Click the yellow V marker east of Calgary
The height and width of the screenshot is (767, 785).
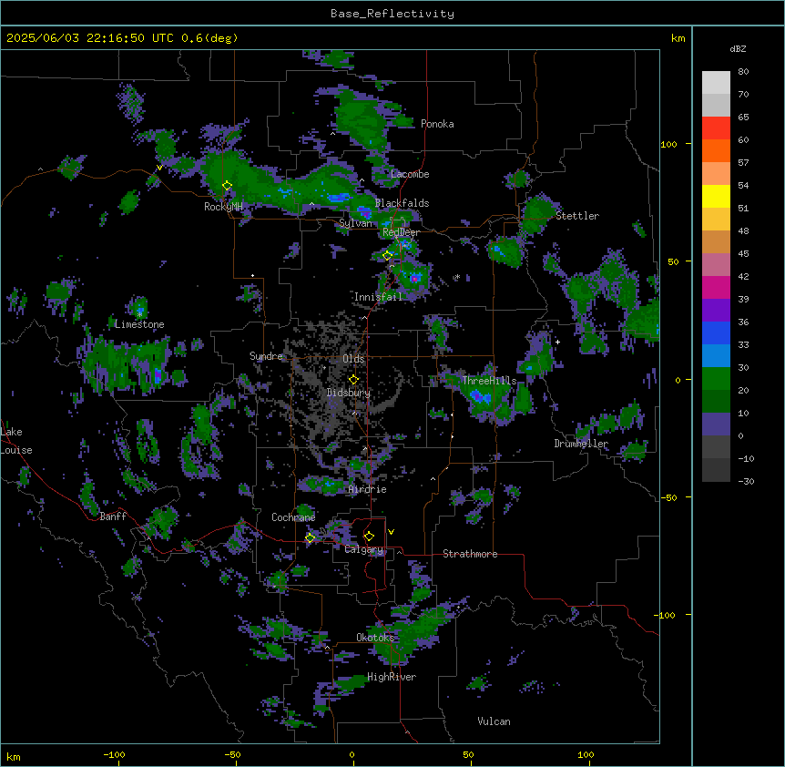pos(391,532)
